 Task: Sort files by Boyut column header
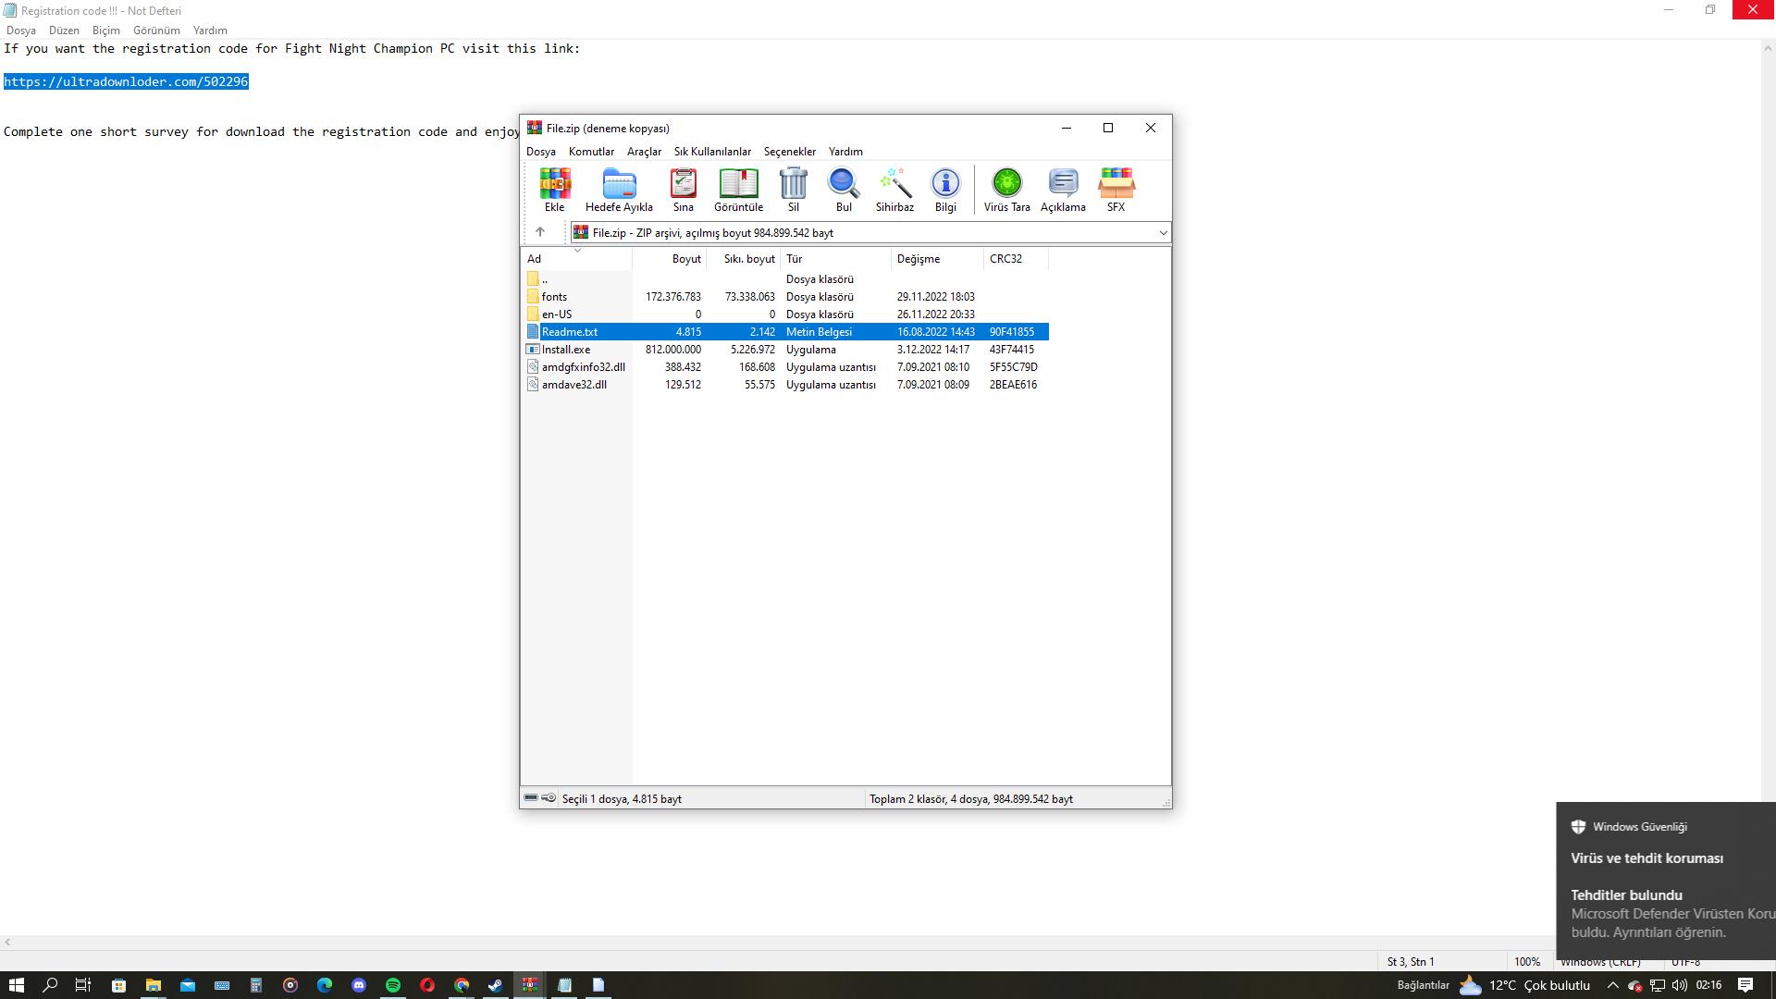[x=685, y=259]
